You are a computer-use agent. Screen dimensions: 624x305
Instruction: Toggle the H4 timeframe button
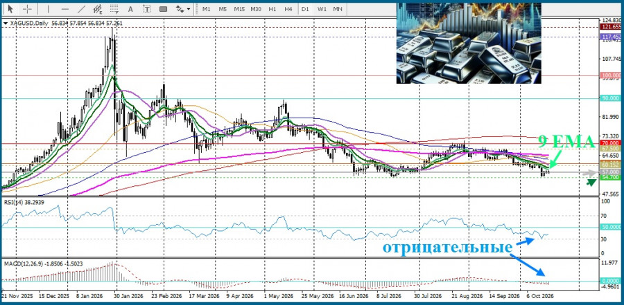[288, 9]
